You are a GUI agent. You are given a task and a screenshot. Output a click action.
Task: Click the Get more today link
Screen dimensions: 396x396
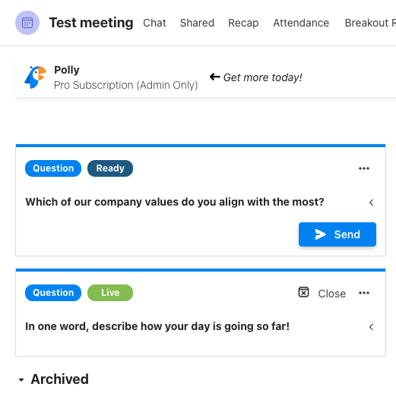click(x=262, y=77)
